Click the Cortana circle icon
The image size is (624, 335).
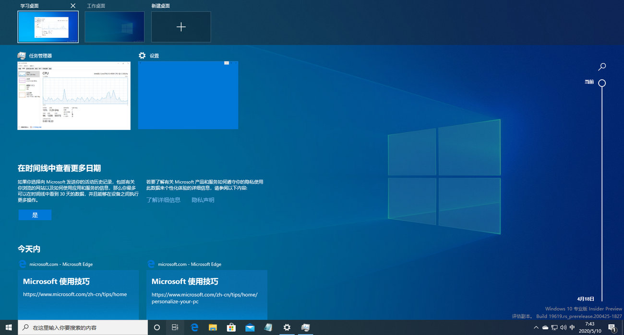point(157,327)
